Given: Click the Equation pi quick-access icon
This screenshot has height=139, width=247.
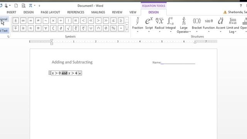Looking at the screenshot, I should coord(30,6).
